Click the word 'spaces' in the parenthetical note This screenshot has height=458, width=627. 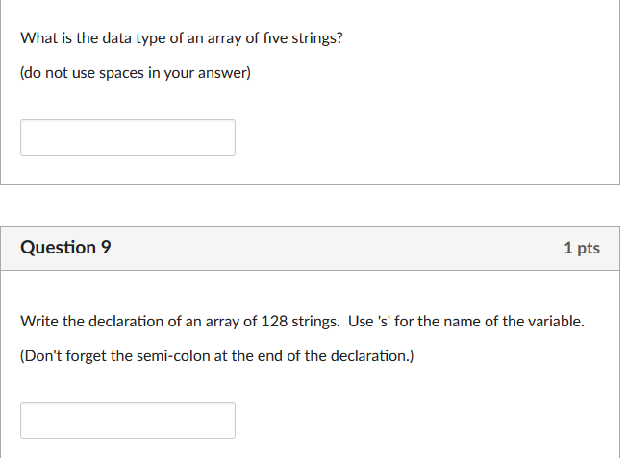[x=121, y=73]
